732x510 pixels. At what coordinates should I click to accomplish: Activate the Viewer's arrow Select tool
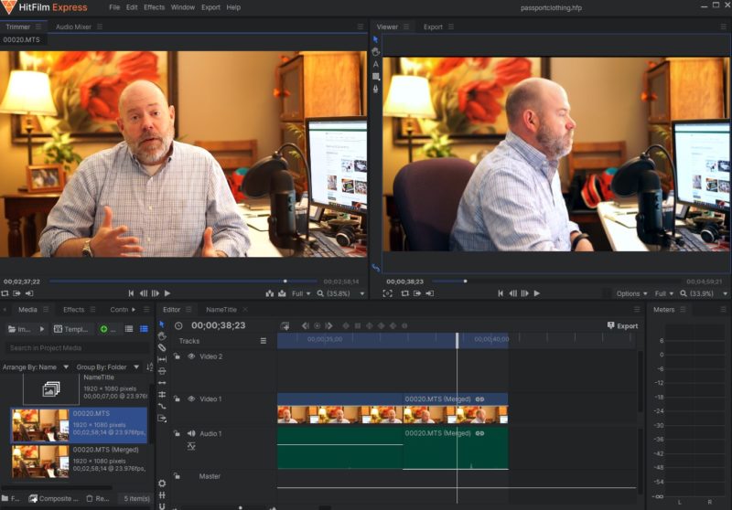pyautogui.click(x=375, y=39)
